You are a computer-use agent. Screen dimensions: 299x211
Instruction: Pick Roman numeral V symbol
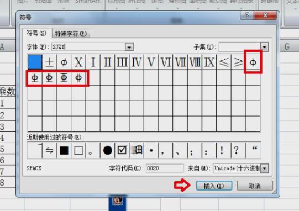pos(151,62)
